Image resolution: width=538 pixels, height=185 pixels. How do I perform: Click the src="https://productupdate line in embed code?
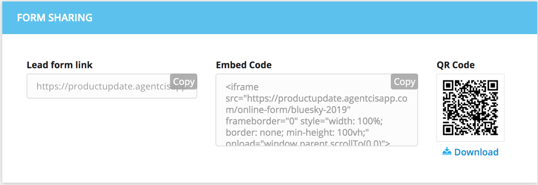[316, 99]
